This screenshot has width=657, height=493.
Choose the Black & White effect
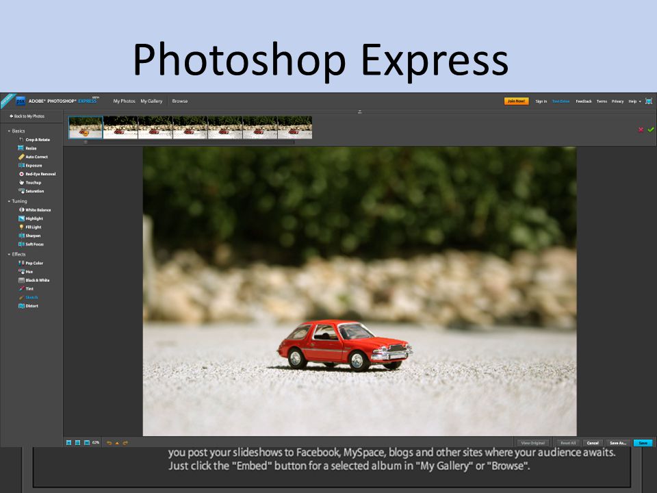(x=34, y=281)
